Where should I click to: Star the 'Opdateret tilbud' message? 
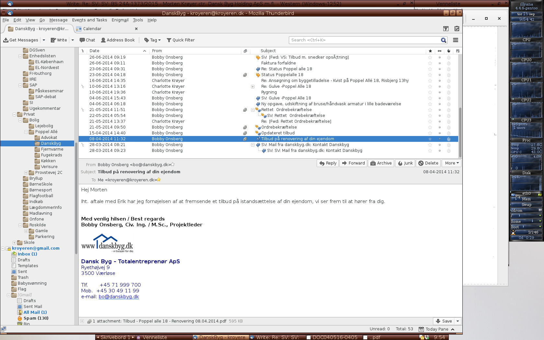pos(430,133)
